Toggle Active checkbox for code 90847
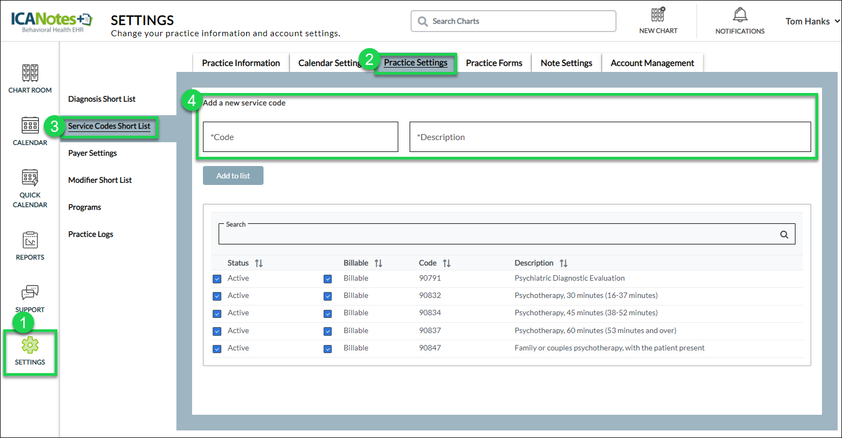 point(217,349)
